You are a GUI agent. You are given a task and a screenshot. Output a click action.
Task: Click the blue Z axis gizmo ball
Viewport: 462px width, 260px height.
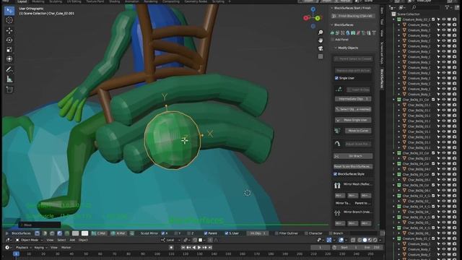[313, 9]
